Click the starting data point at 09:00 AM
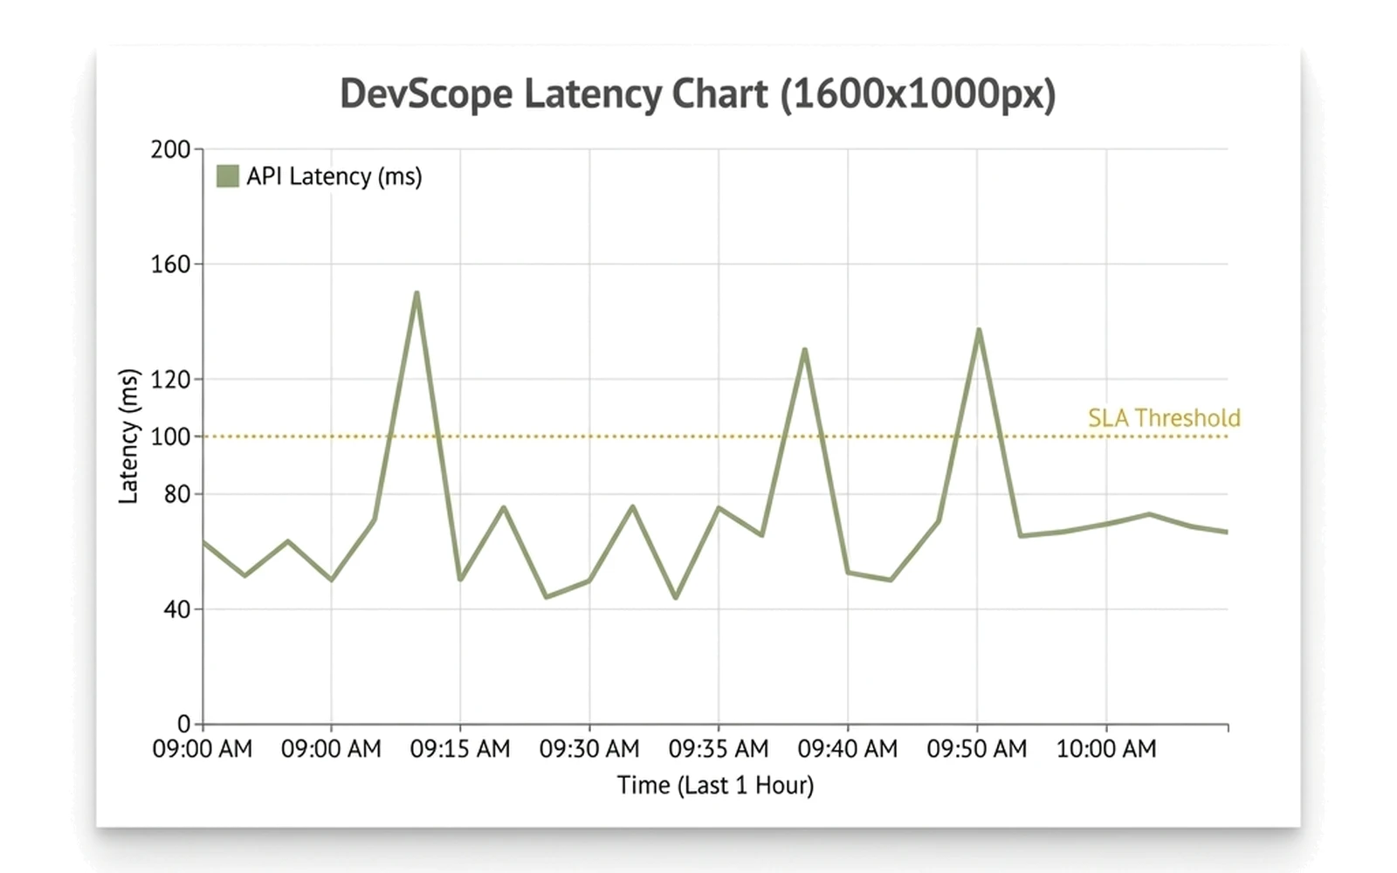Viewport: 1397px width, 873px height. [x=203, y=543]
